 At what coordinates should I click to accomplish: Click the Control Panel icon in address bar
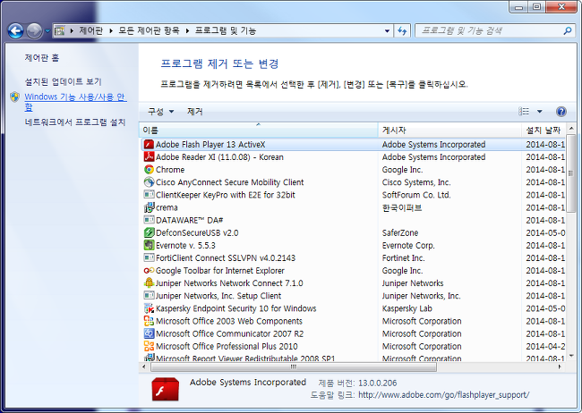(60, 30)
